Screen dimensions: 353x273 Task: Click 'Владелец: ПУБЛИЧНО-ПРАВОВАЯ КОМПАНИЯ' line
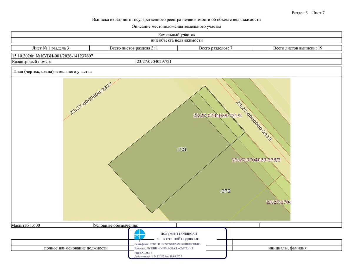tap(164, 248)
